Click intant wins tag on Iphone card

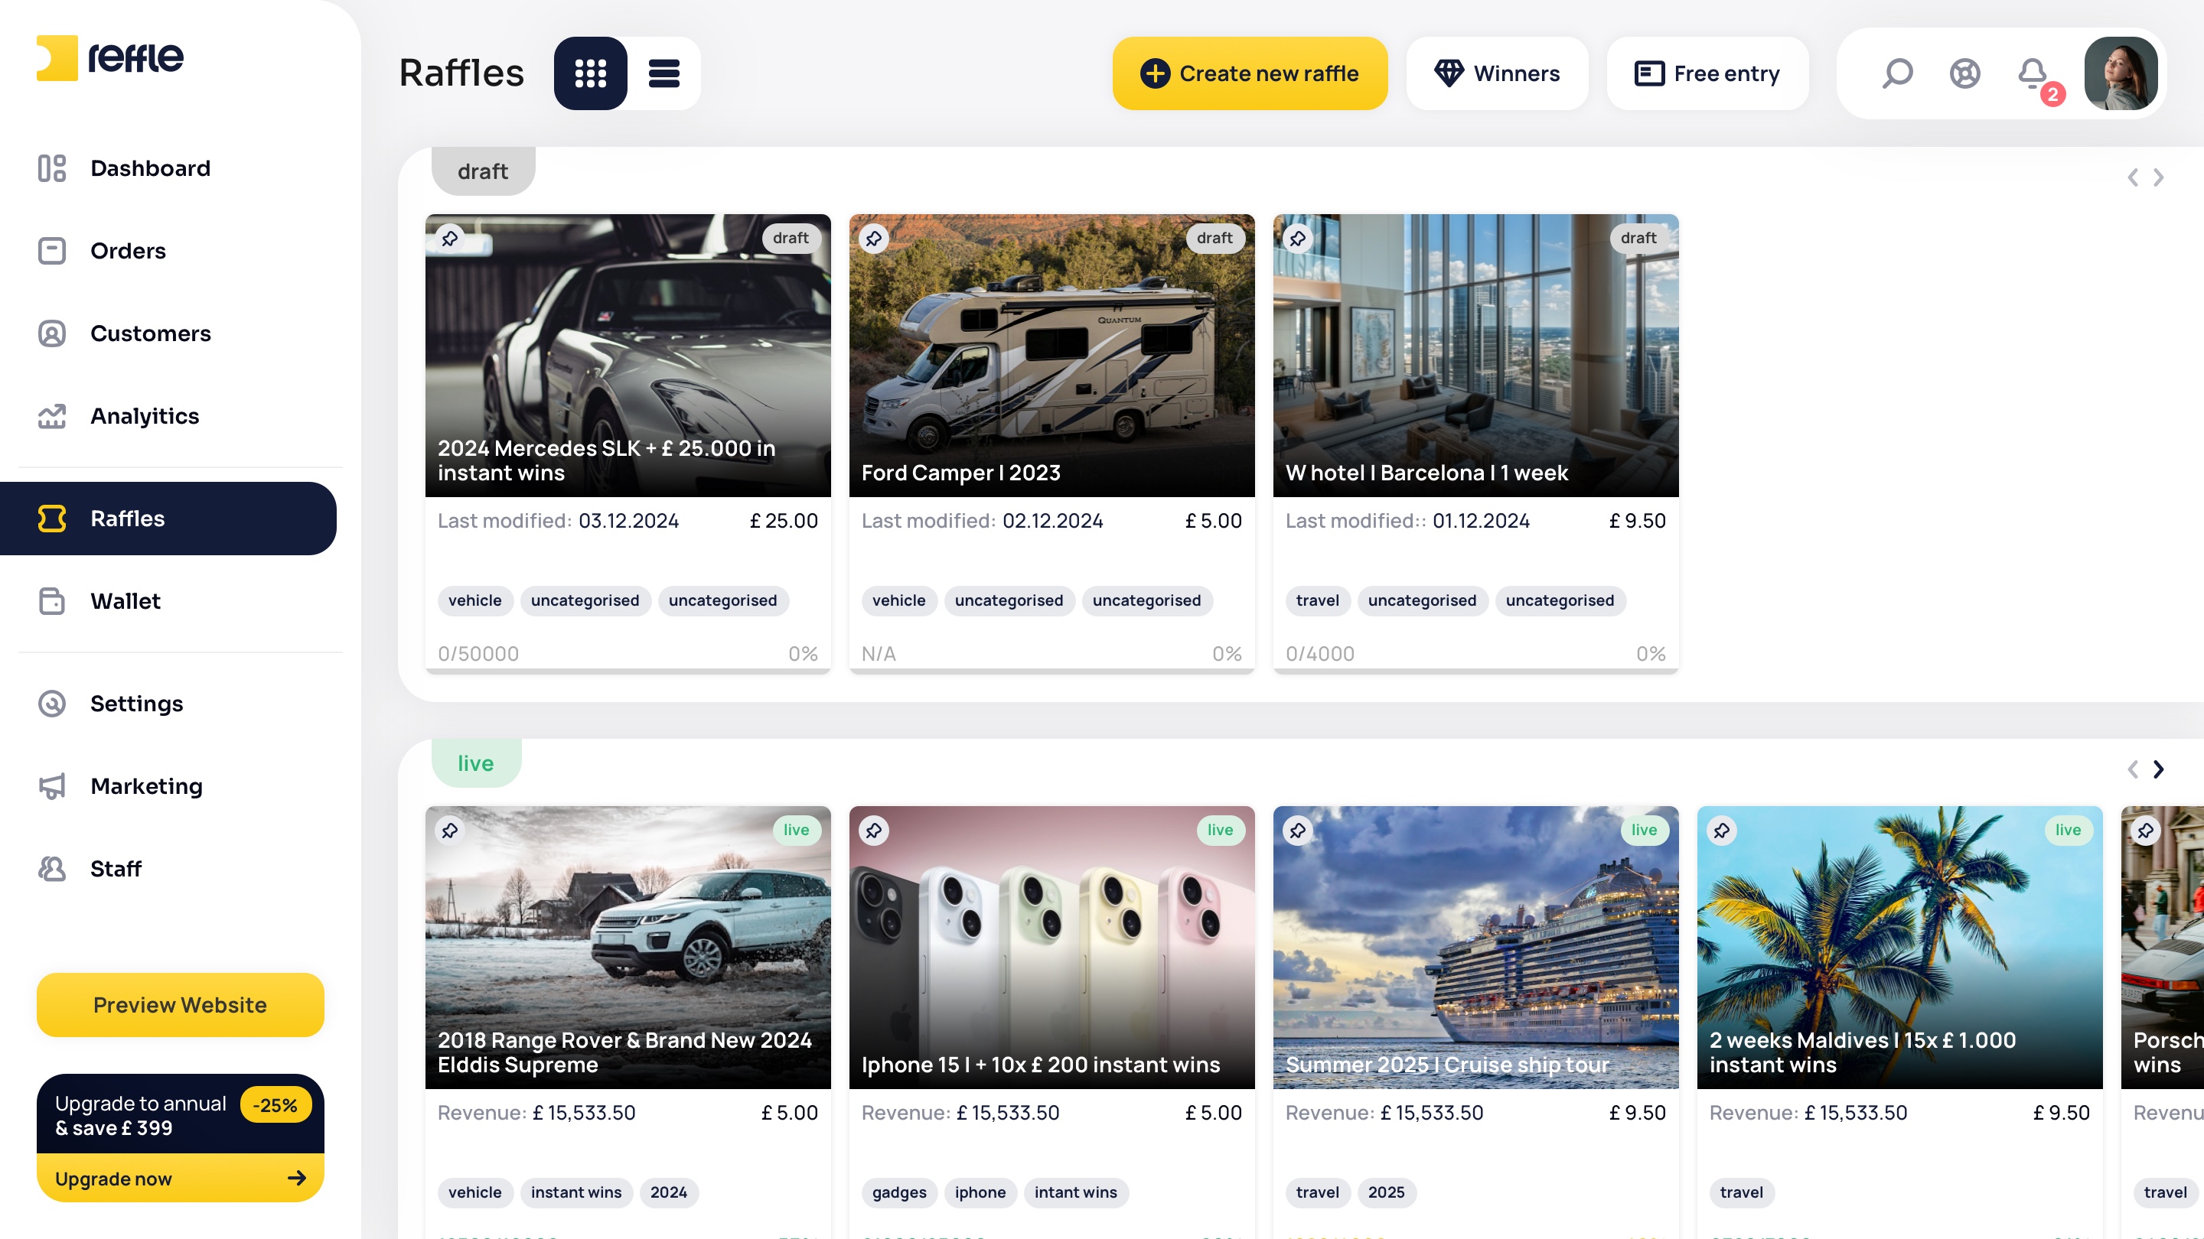coord(1076,1192)
